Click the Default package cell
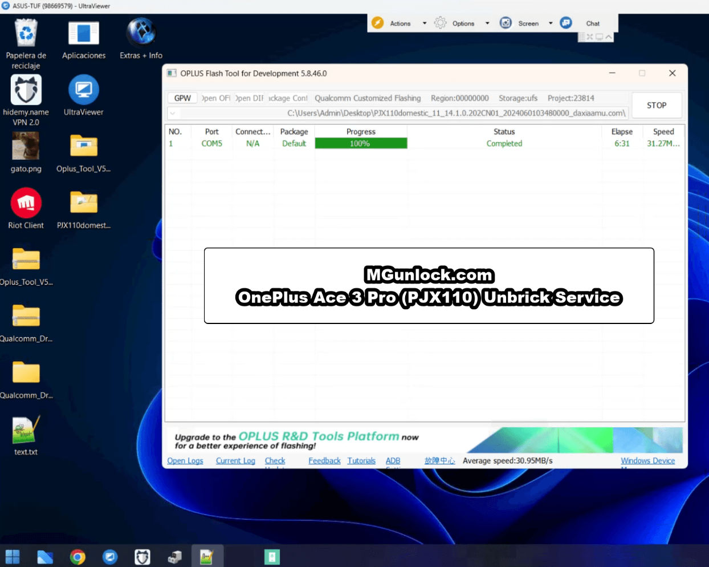This screenshot has height=567, width=709. (294, 143)
